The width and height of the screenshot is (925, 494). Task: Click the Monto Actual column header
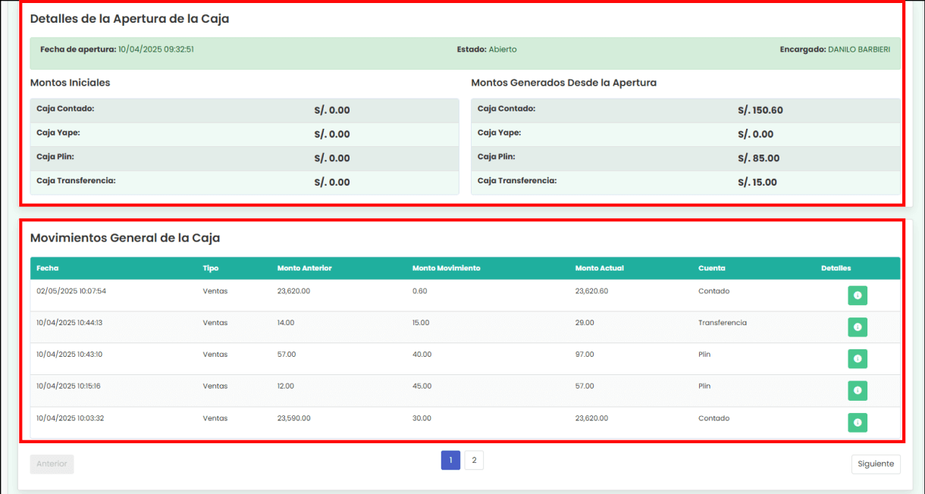[x=599, y=268]
